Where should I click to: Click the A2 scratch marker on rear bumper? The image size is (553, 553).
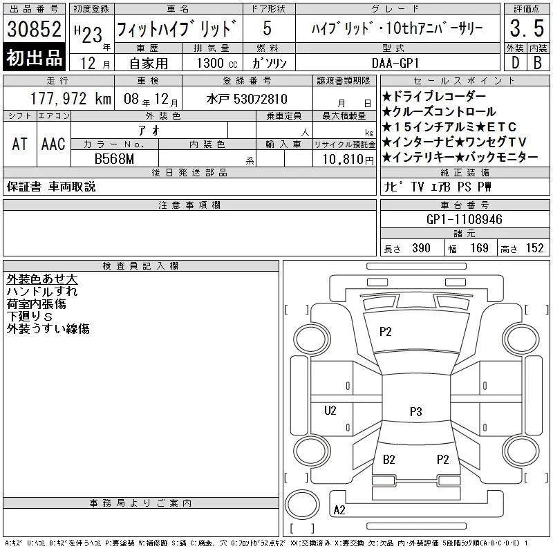[x=339, y=510]
